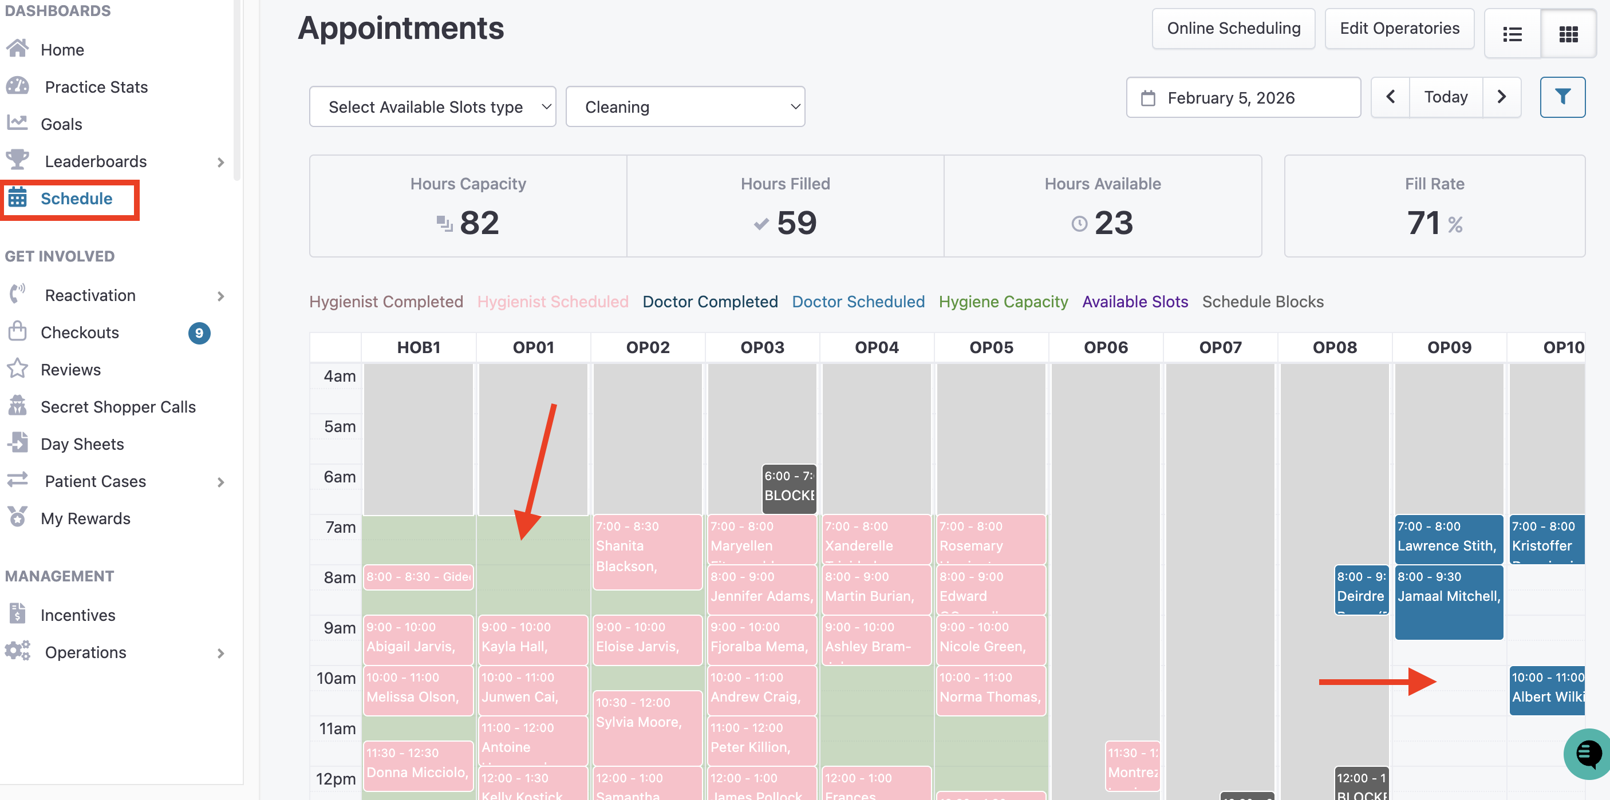The height and width of the screenshot is (800, 1610).
Task: Click the Reactivation phone icon
Action: [18, 294]
